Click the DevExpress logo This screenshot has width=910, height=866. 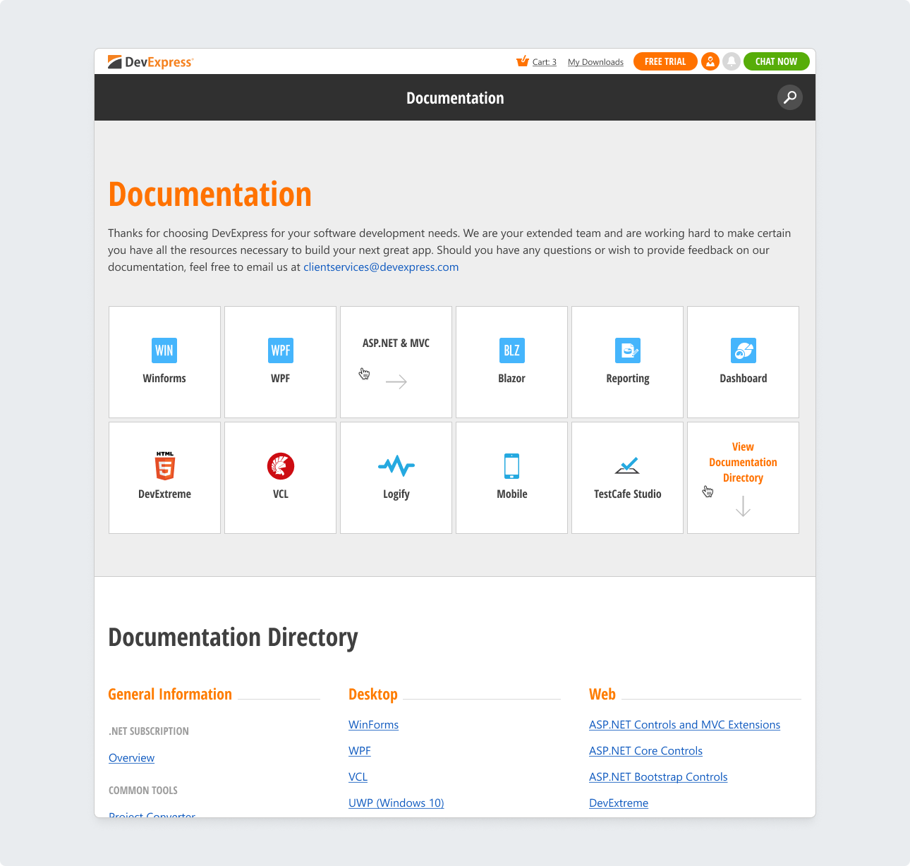[x=150, y=62]
